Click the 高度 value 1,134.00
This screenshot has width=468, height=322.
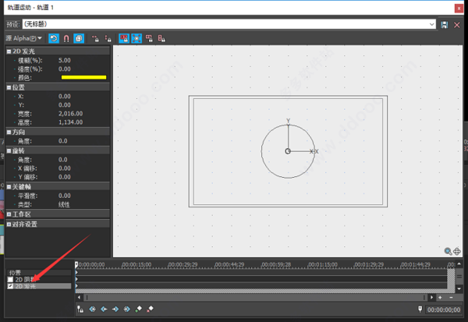[70, 122]
